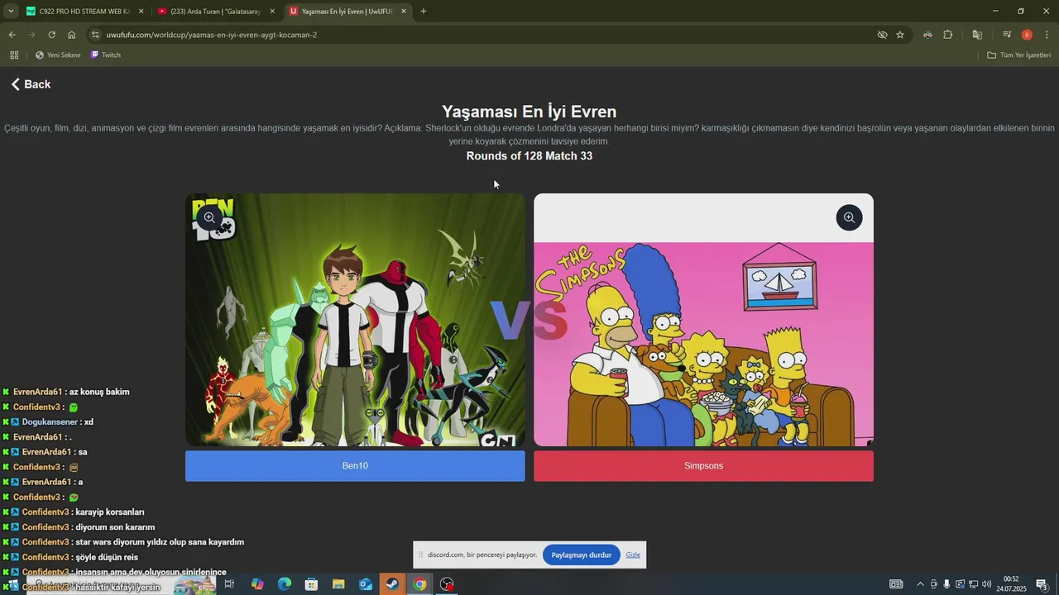1059x595 pixels.
Task: Show hidden system tray icons
Action: click(920, 584)
